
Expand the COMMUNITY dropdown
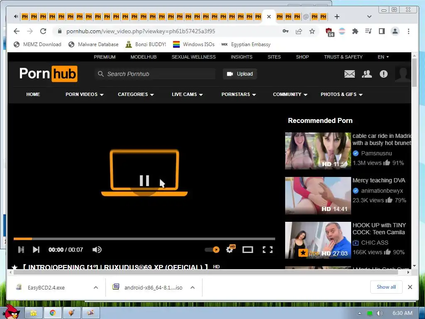pyautogui.click(x=290, y=94)
